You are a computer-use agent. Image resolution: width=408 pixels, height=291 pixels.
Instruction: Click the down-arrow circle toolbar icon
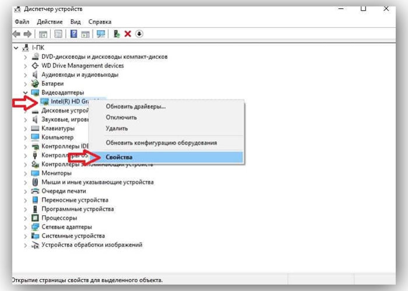pyautogui.click(x=139, y=34)
